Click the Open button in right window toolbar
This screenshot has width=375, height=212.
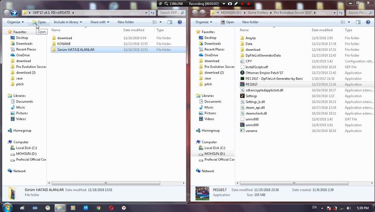click(227, 22)
